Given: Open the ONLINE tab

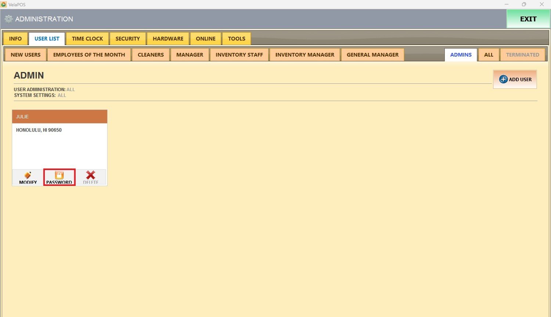Looking at the screenshot, I should tap(206, 39).
